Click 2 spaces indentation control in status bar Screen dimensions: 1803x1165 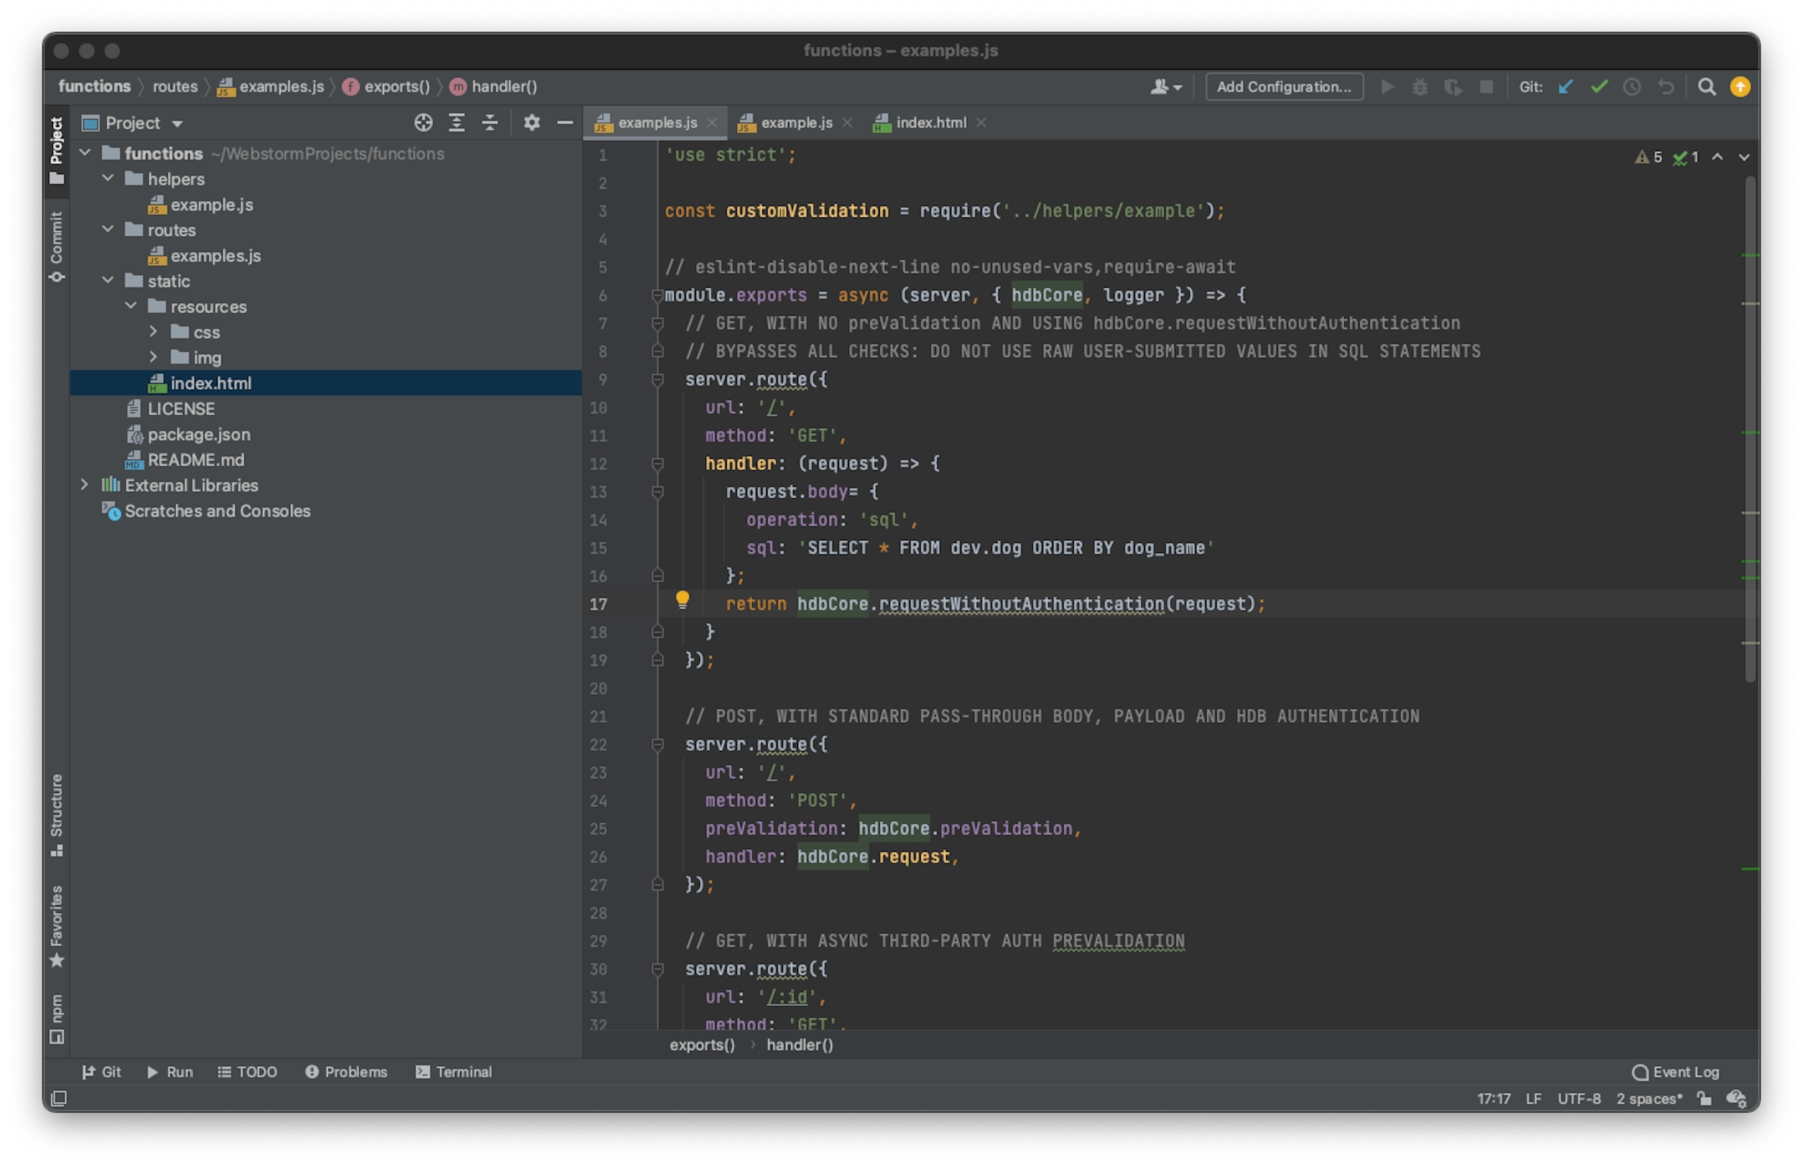coord(1649,1098)
